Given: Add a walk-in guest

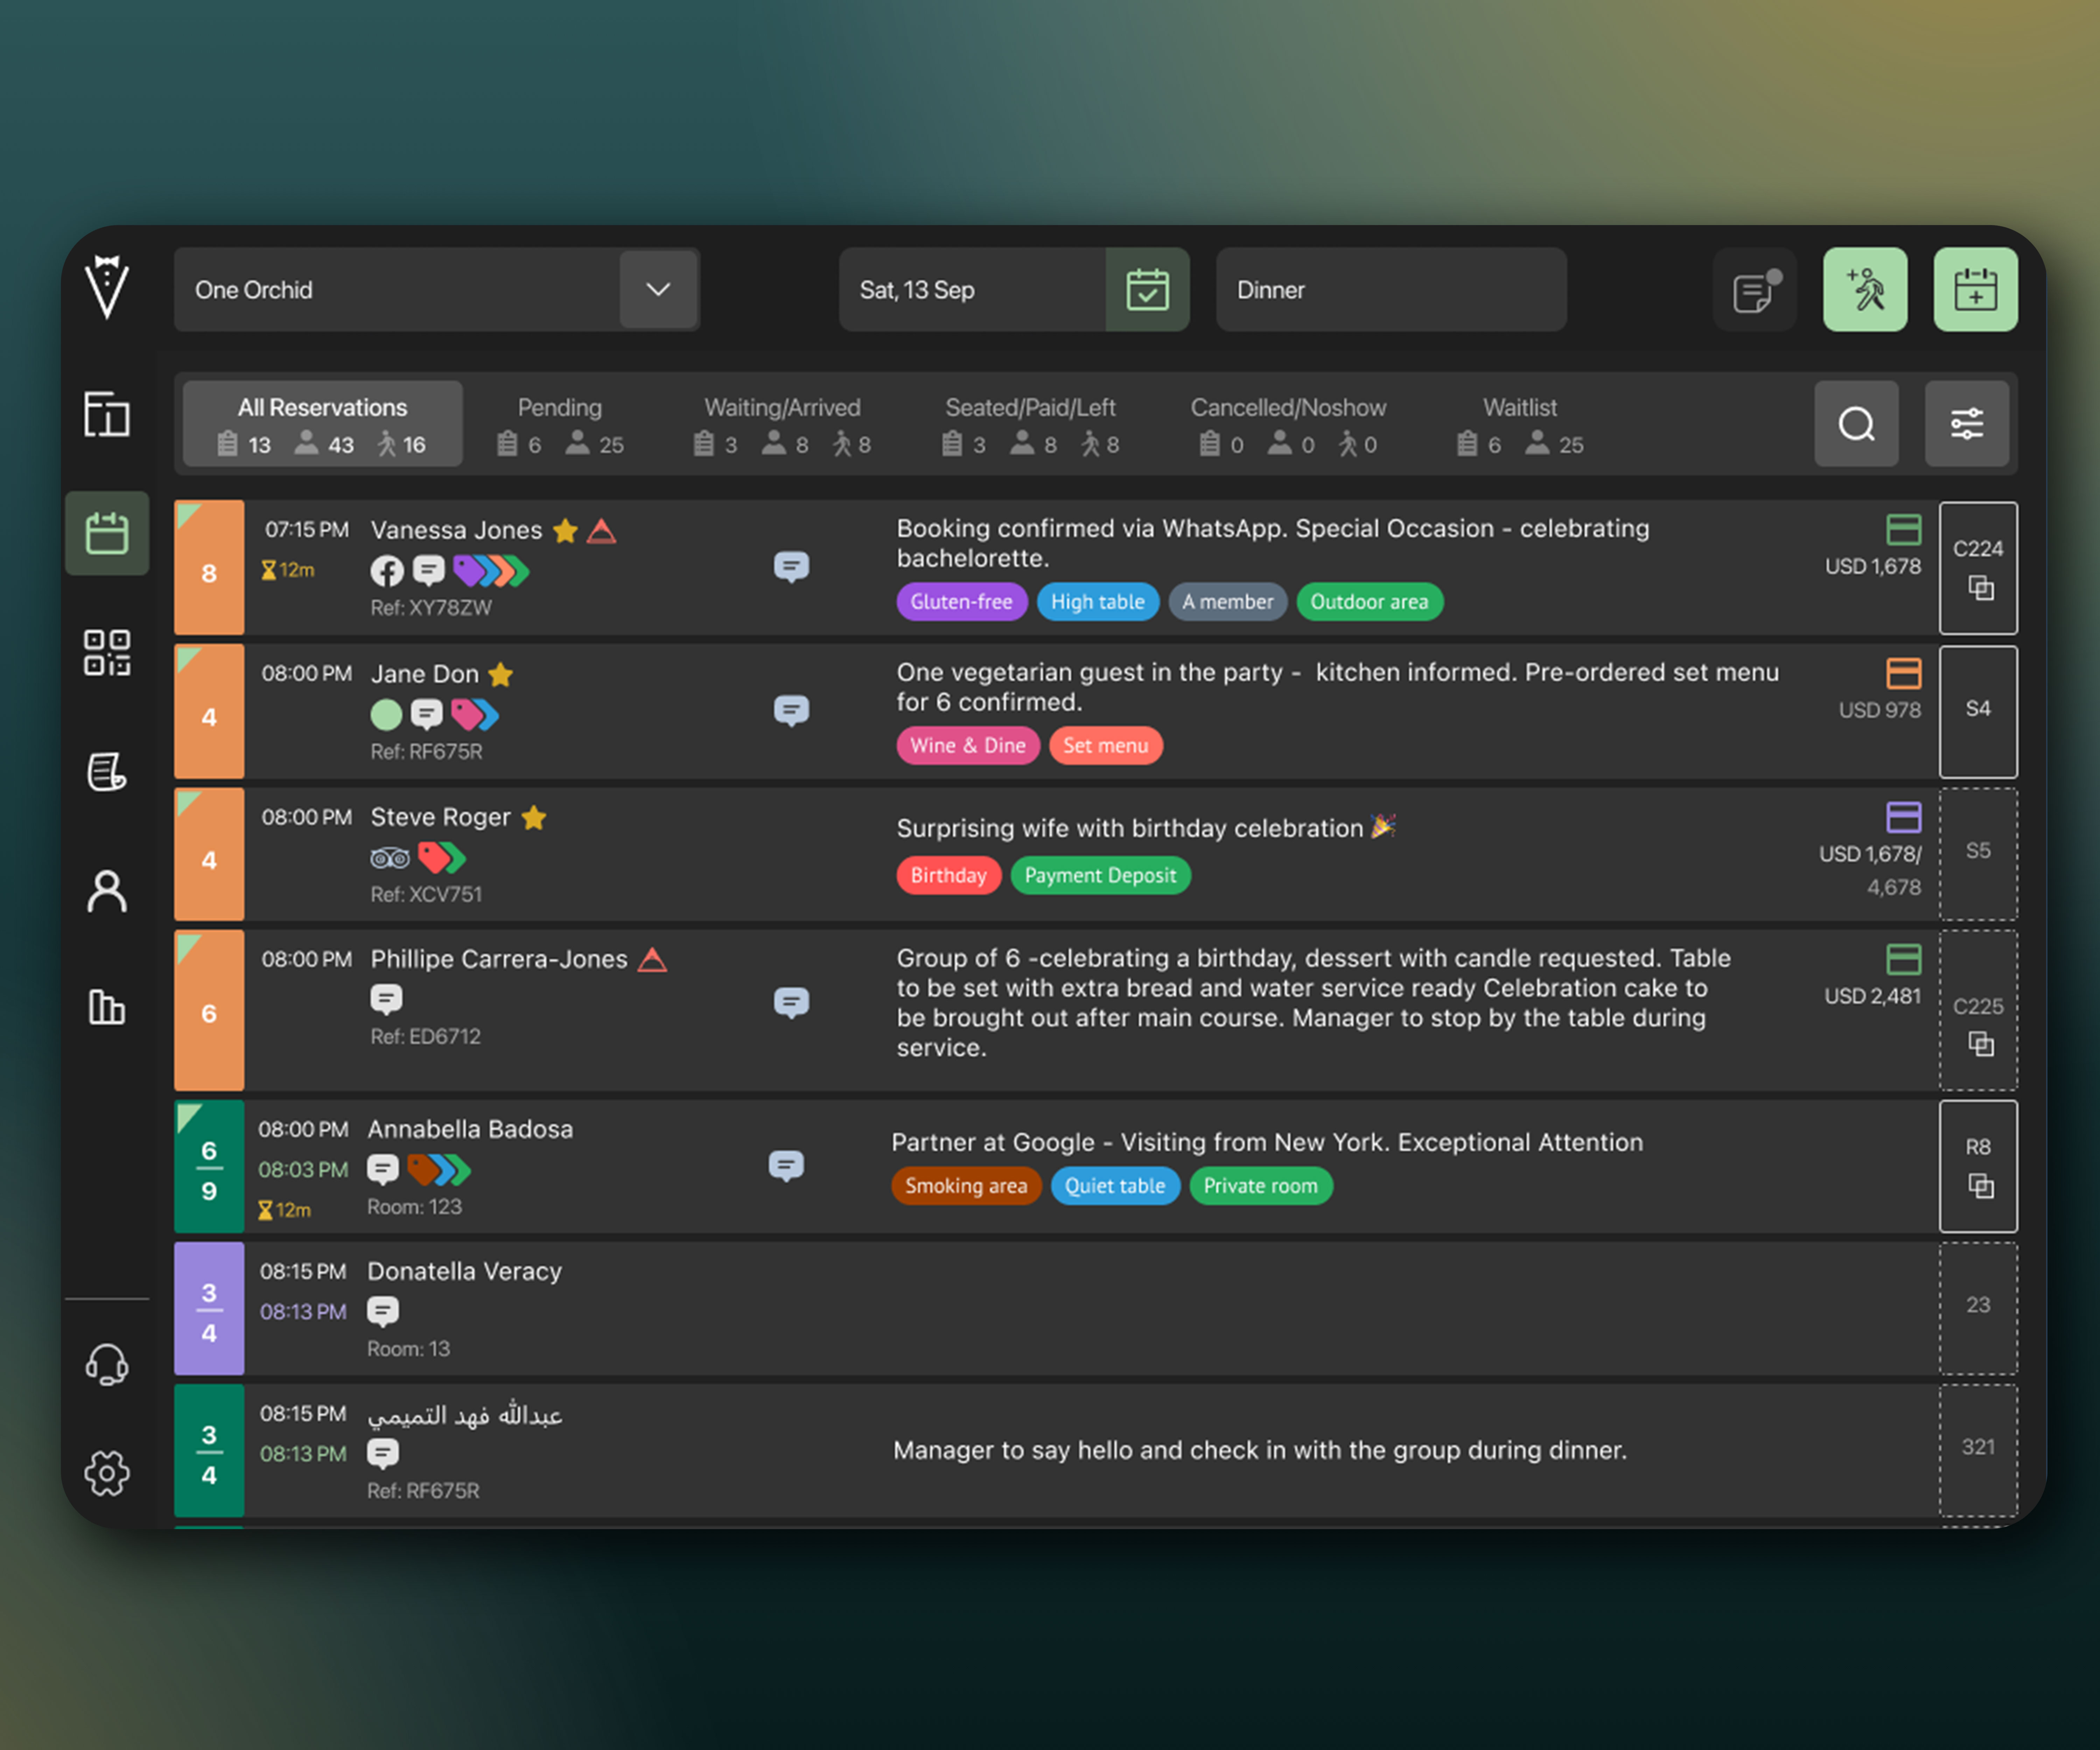Looking at the screenshot, I should point(1865,290).
